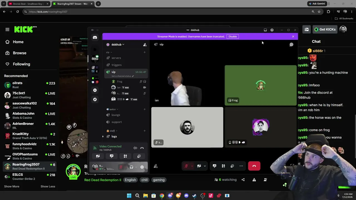The height and width of the screenshot is (200, 356).
Task: Toggle camera in sidebar Video Connected panel
Action: coord(98,156)
